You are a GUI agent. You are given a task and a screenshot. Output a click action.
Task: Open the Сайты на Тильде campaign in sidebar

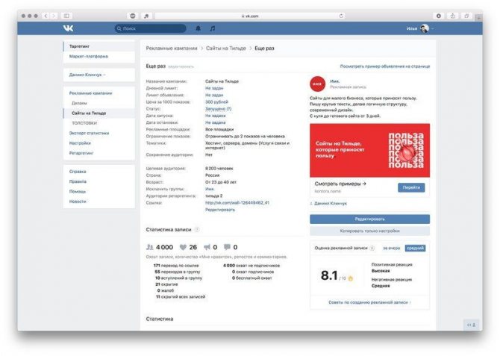coord(99,113)
